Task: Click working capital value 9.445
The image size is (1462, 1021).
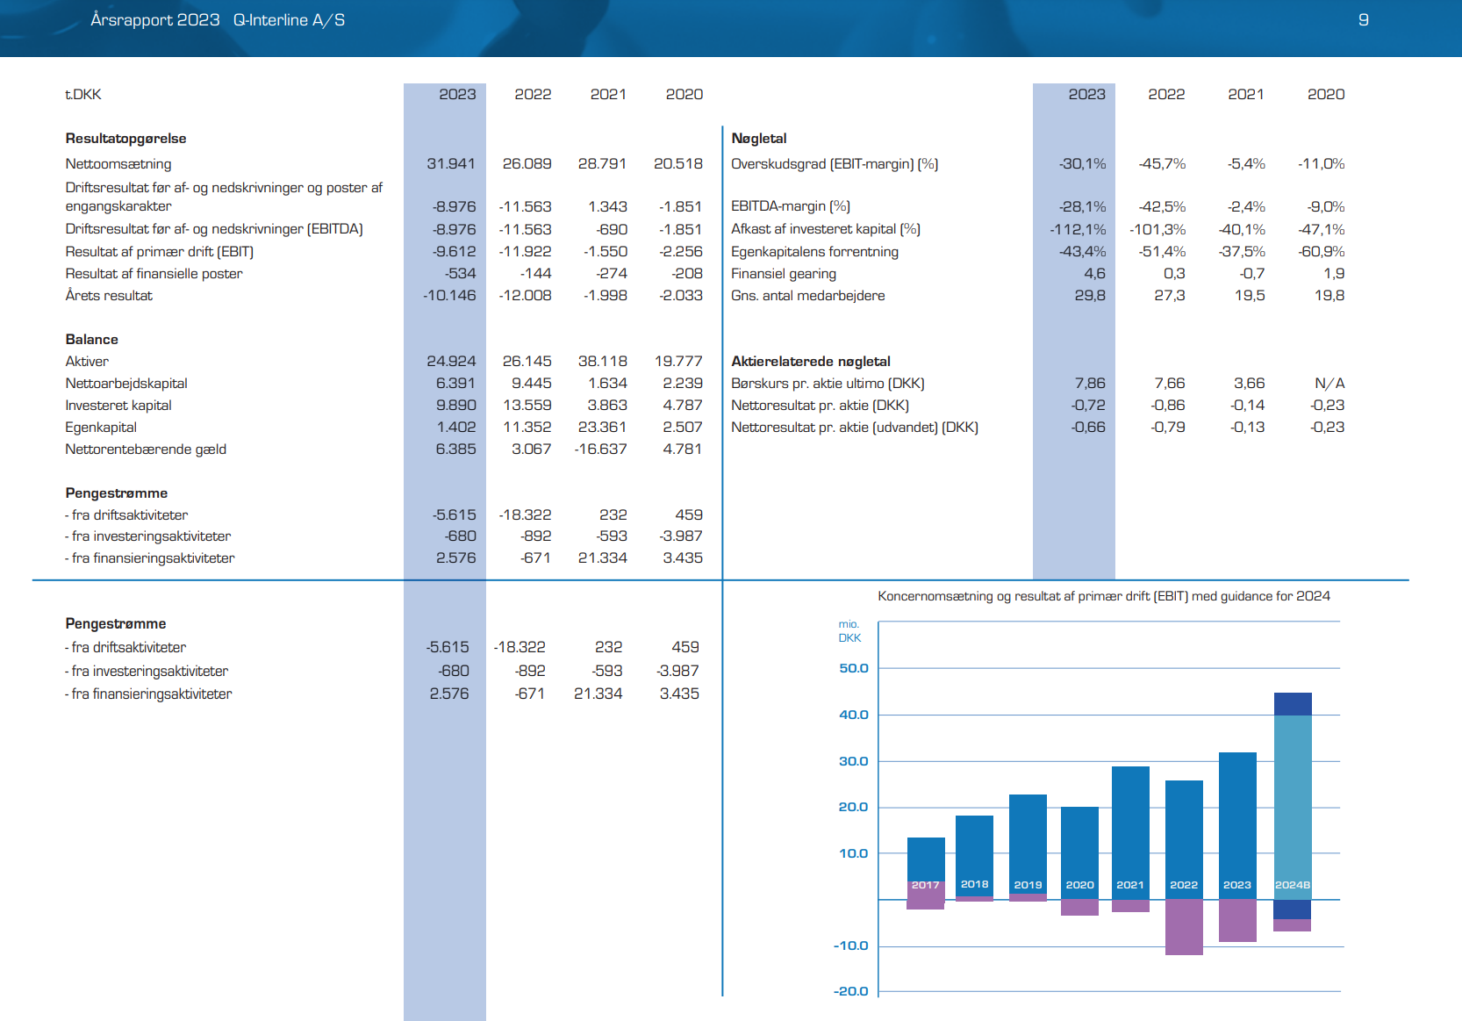Action: click(531, 383)
